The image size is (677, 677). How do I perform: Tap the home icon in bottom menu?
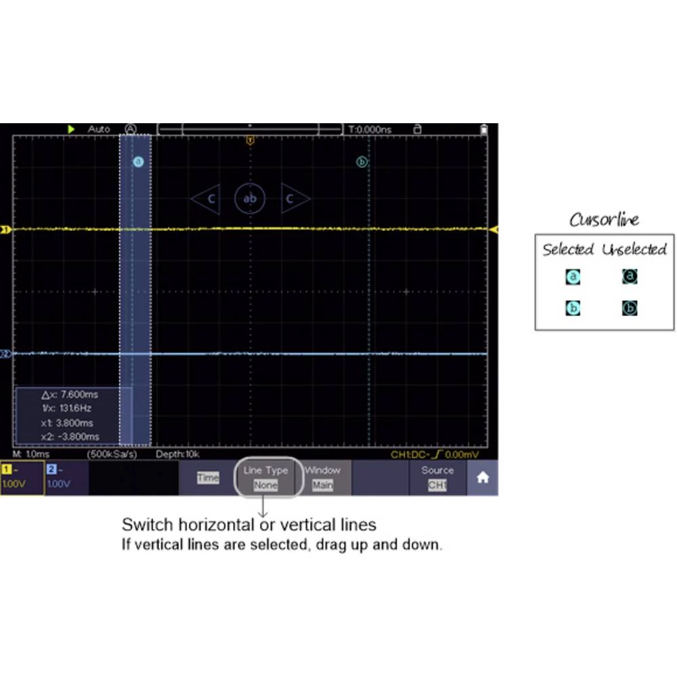482,478
